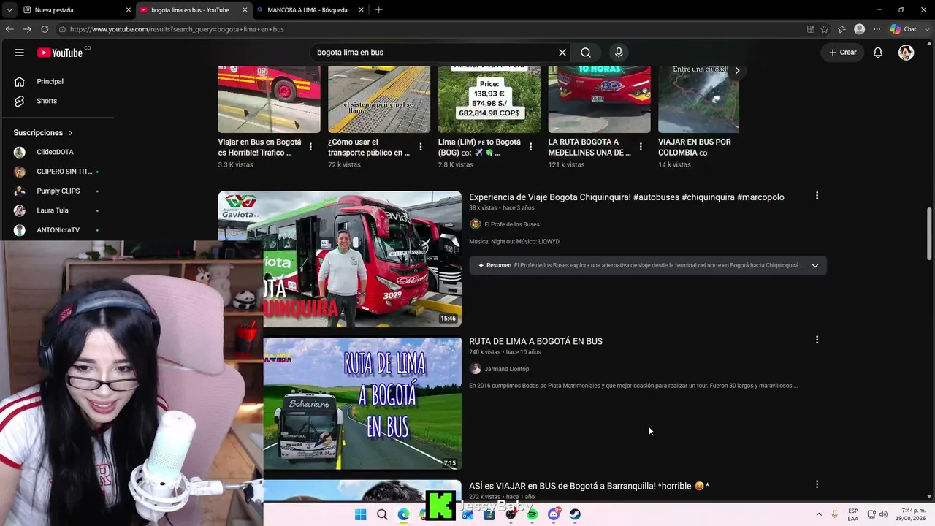
Task: Open the browser tab list dropdown
Action: 9,10
